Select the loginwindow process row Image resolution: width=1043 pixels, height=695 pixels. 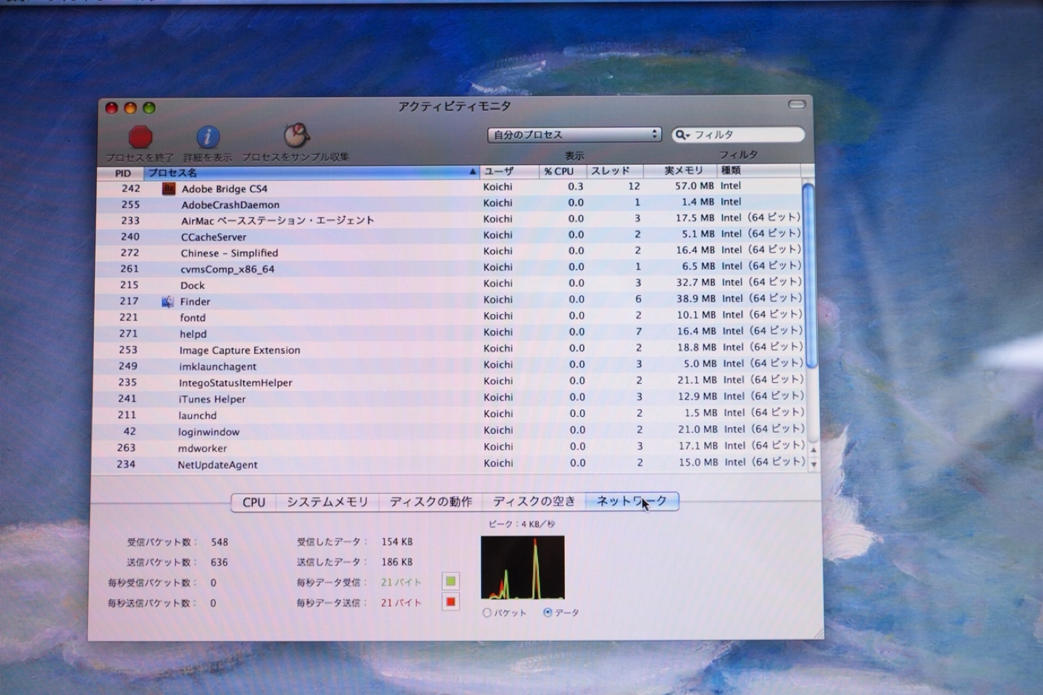coord(449,431)
